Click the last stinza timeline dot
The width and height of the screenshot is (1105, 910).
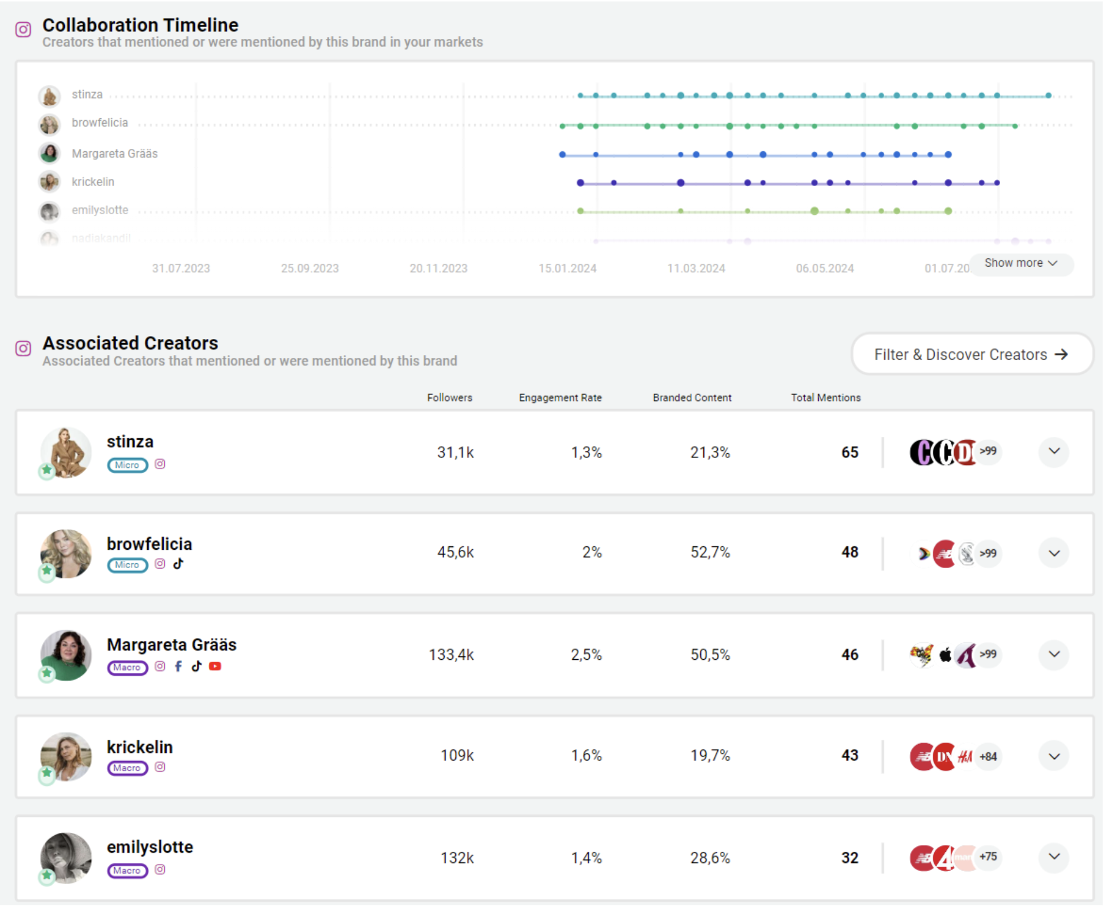(x=1048, y=95)
